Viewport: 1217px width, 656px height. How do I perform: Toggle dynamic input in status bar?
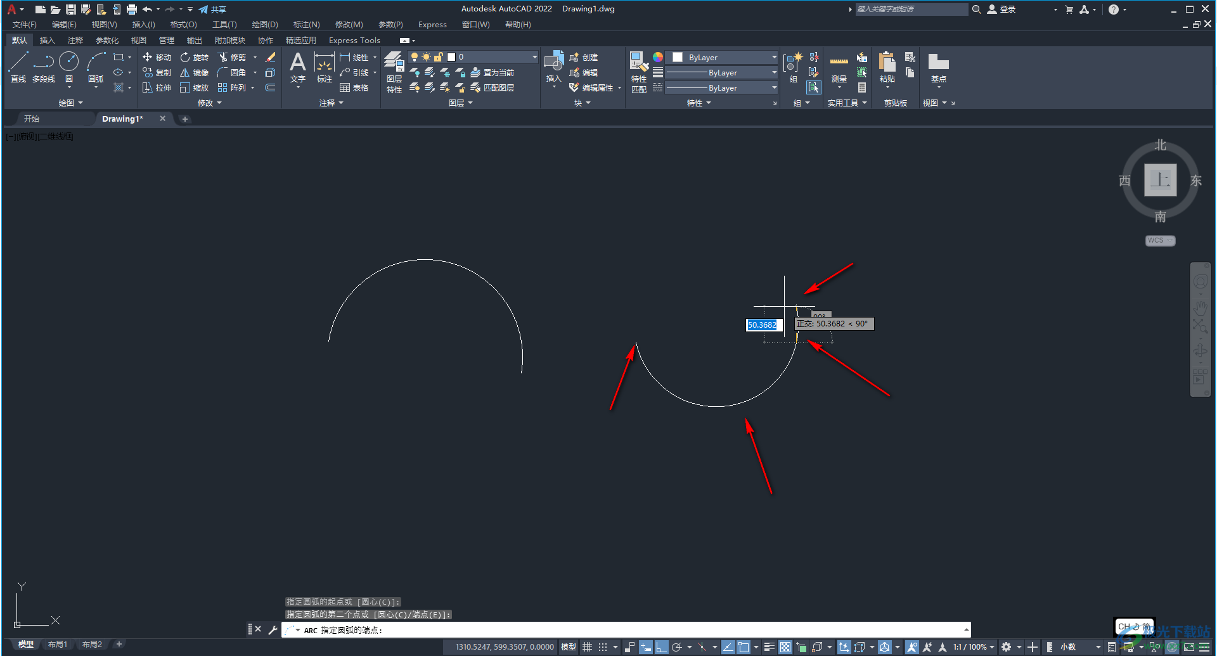pos(646,647)
